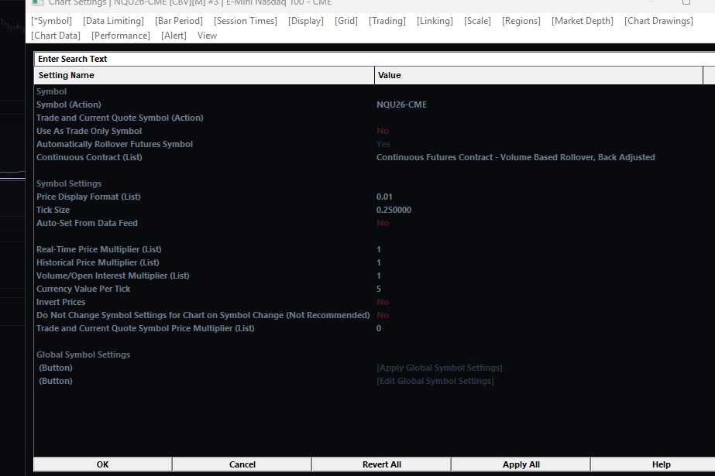This screenshot has height=476, width=715.
Task: Select the Symbol Settings section heading
Action: tap(69, 183)
